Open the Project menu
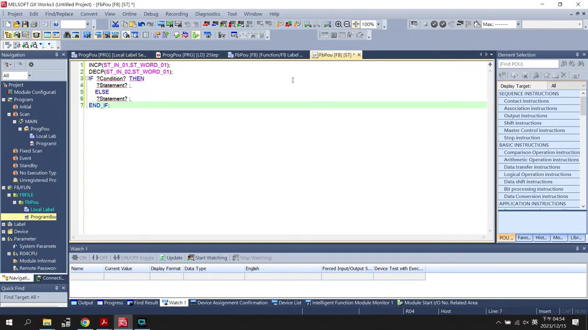 pyautogui.click(x=15, y=14)
